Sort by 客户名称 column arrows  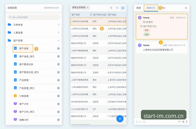coord(91,15)
